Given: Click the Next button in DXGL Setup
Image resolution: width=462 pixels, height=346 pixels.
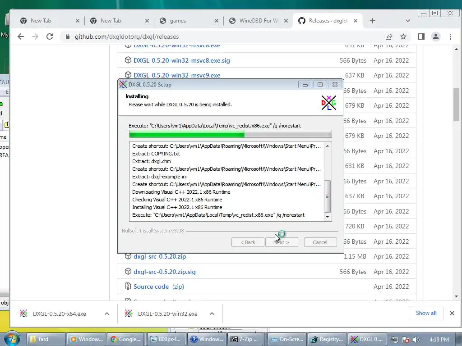Looking at the screenshot, I should point(282,242).
